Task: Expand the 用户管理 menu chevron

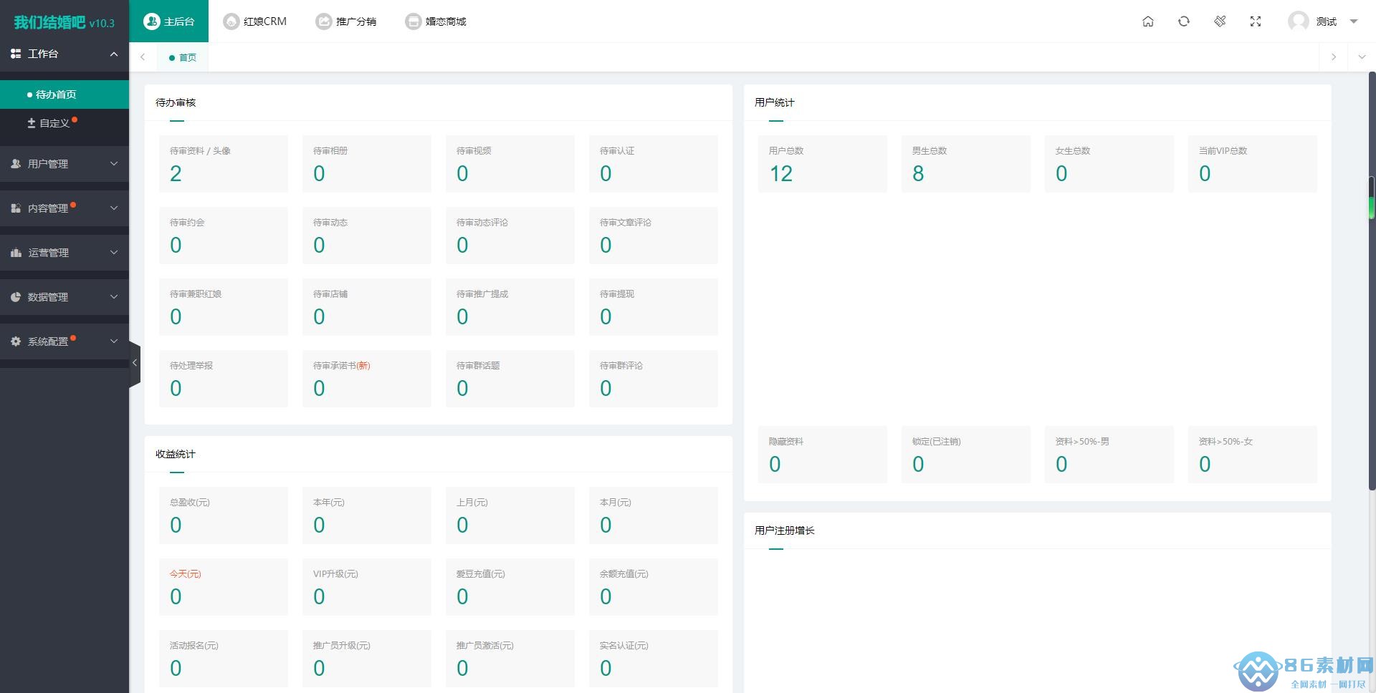Action: coord(114,164)
